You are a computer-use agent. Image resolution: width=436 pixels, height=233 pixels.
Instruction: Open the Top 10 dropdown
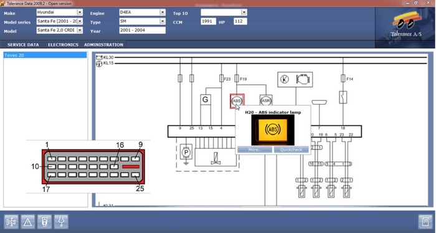click(x=244, y=12)
